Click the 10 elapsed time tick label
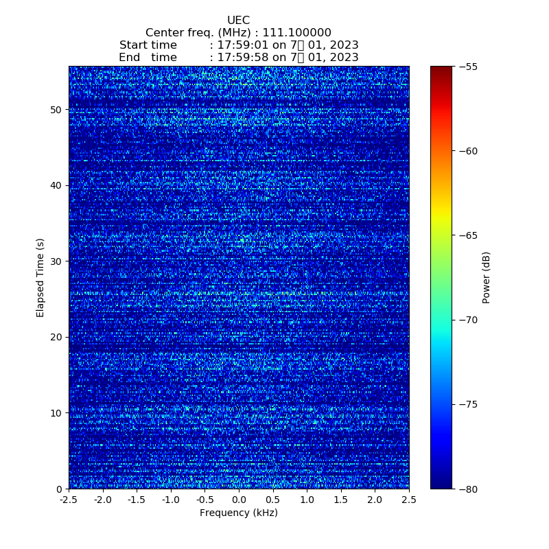Viewport: 549px width, 549px height. [x=56, y=413]
